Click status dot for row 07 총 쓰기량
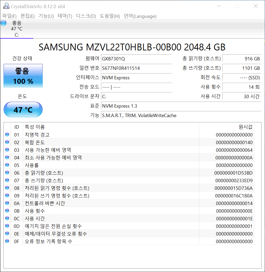The height and width of the screenshot is (272, 265). 7,180
